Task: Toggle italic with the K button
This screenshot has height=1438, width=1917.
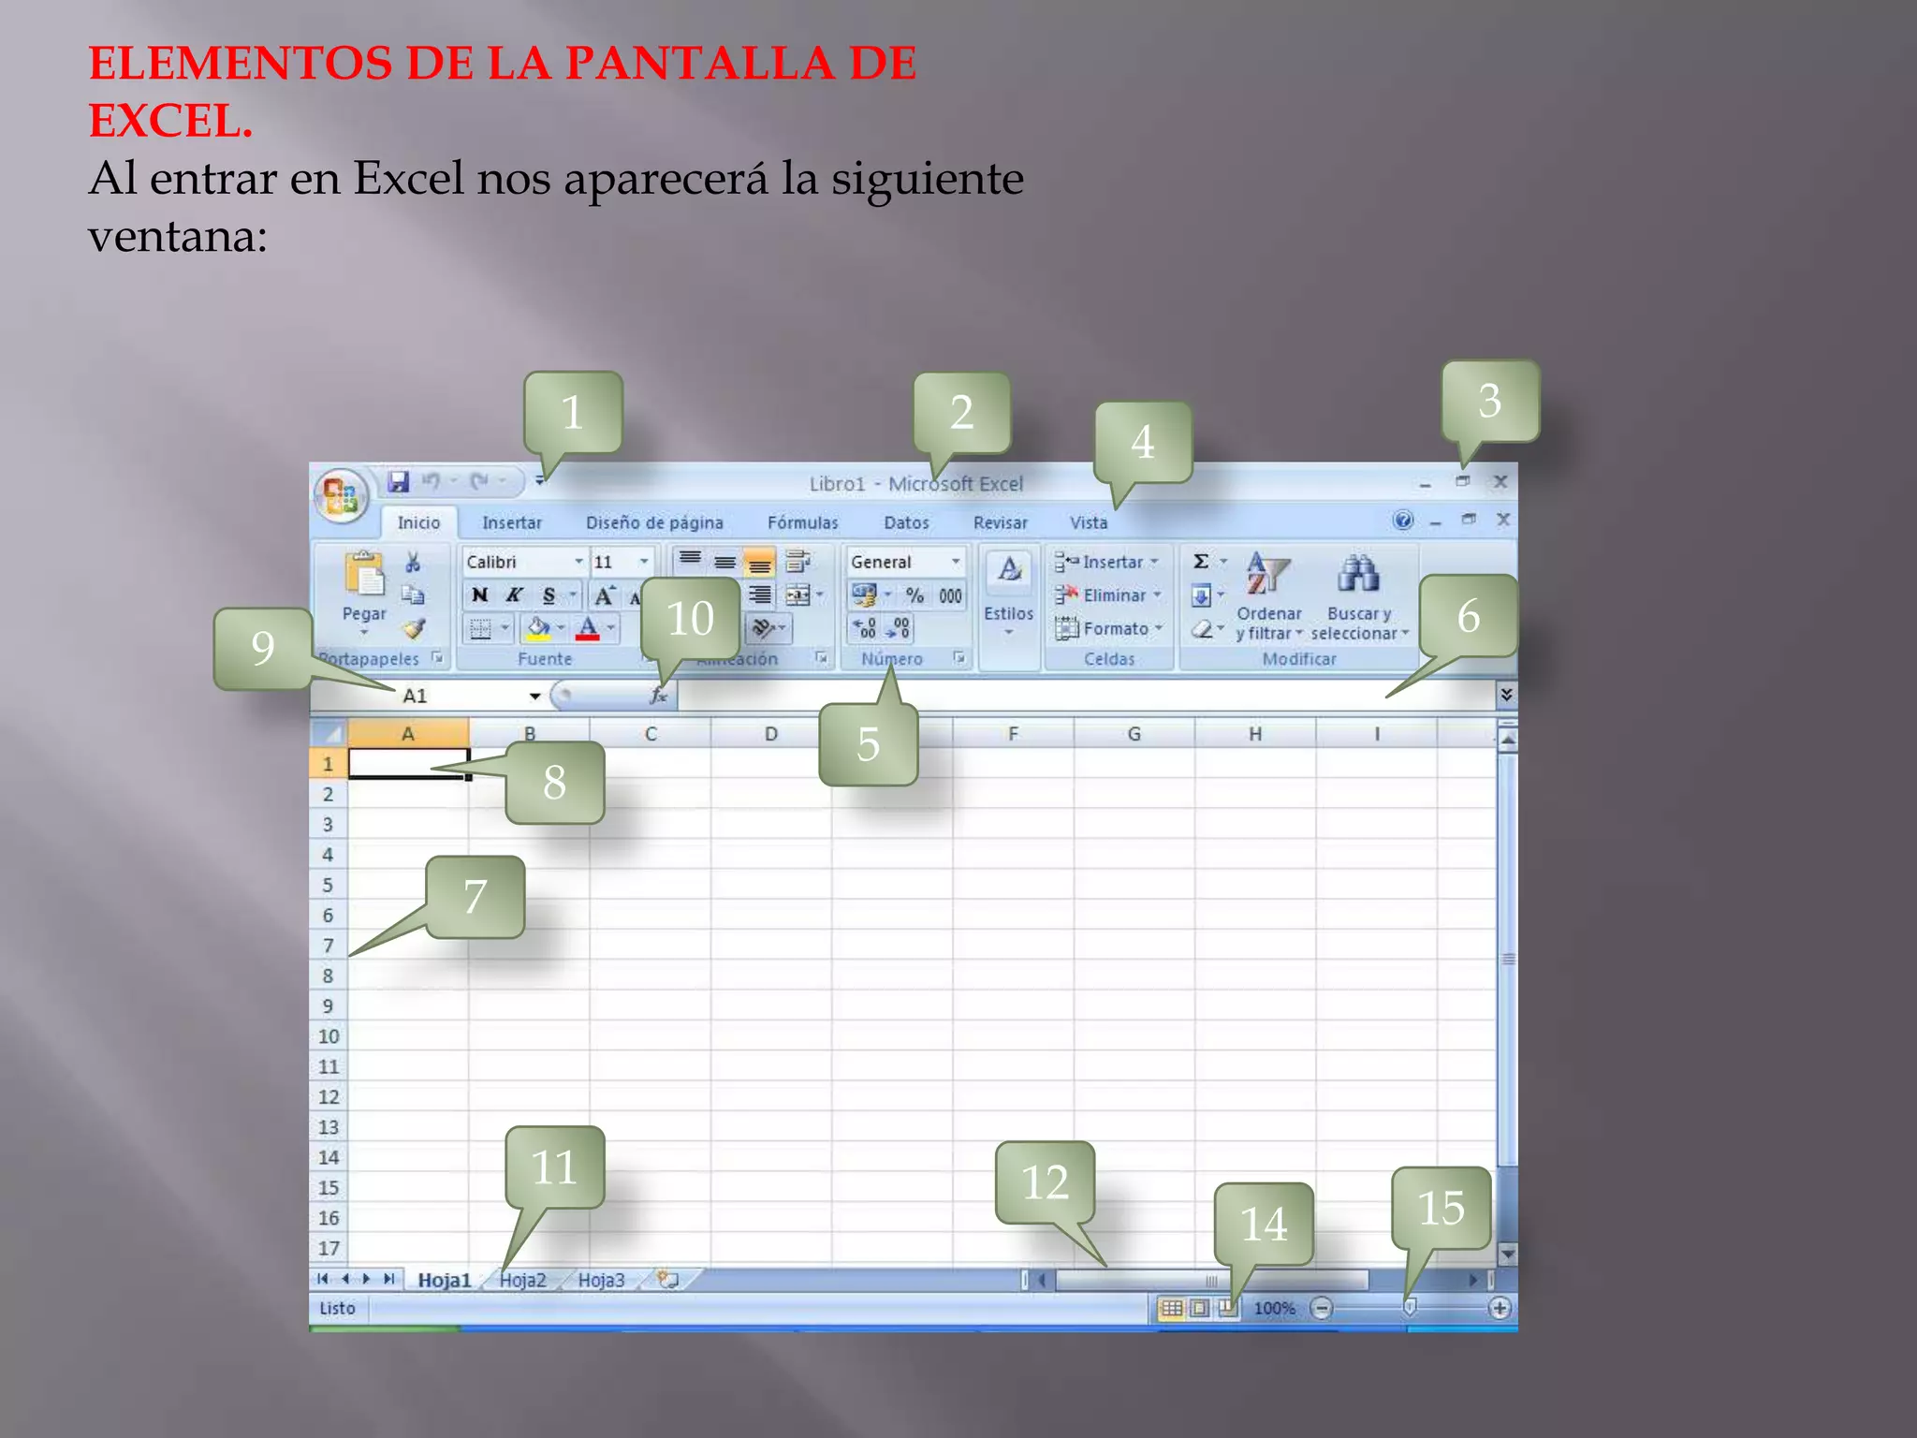Action: [x=514, y=595]
